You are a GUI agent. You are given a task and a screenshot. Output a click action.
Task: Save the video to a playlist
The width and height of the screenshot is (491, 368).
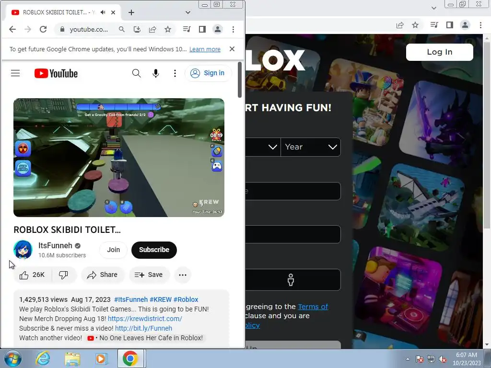(x=149, y=275)
